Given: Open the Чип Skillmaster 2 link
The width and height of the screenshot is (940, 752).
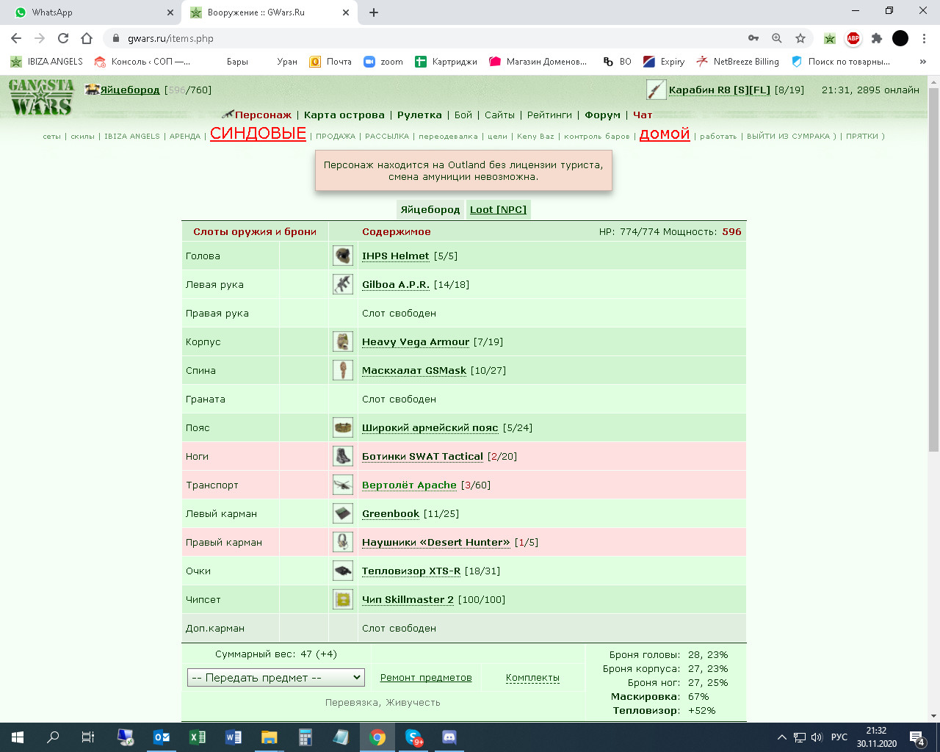Looking at the screenshot, I should point(408,600).
